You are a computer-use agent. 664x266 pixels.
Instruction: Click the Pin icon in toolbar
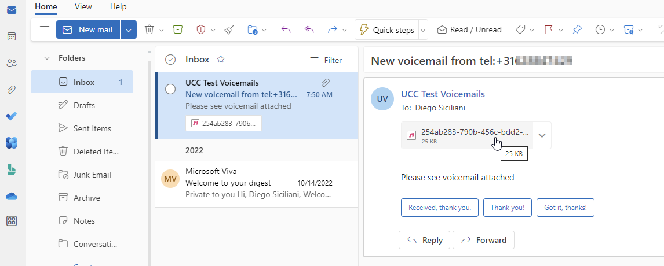[577, 29]
